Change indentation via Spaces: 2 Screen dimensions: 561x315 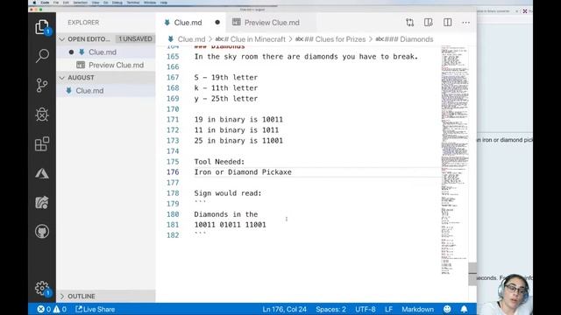click(330, 309)
